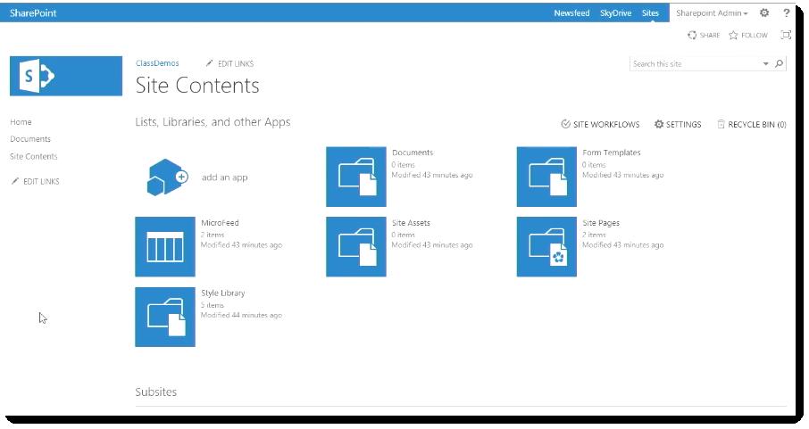Open Site Contents in left navigation

click(34, 156)
